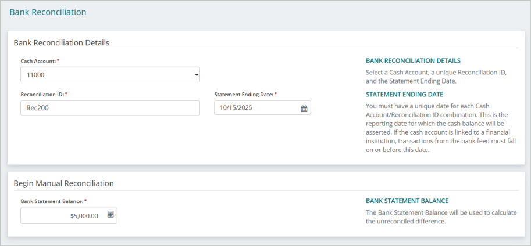Select the Begin Manual Reconciliation section header
This screenshot has height=246, width=531.
coord(63,183)
